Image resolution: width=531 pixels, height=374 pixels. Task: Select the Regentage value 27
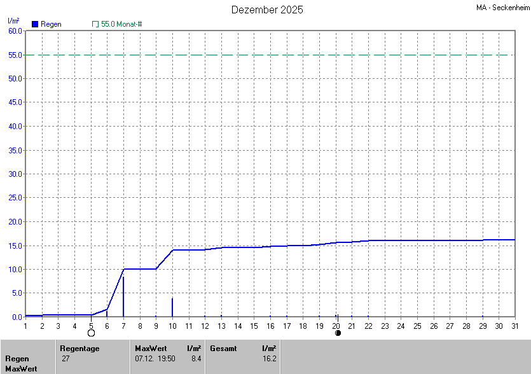click(66, 359)
